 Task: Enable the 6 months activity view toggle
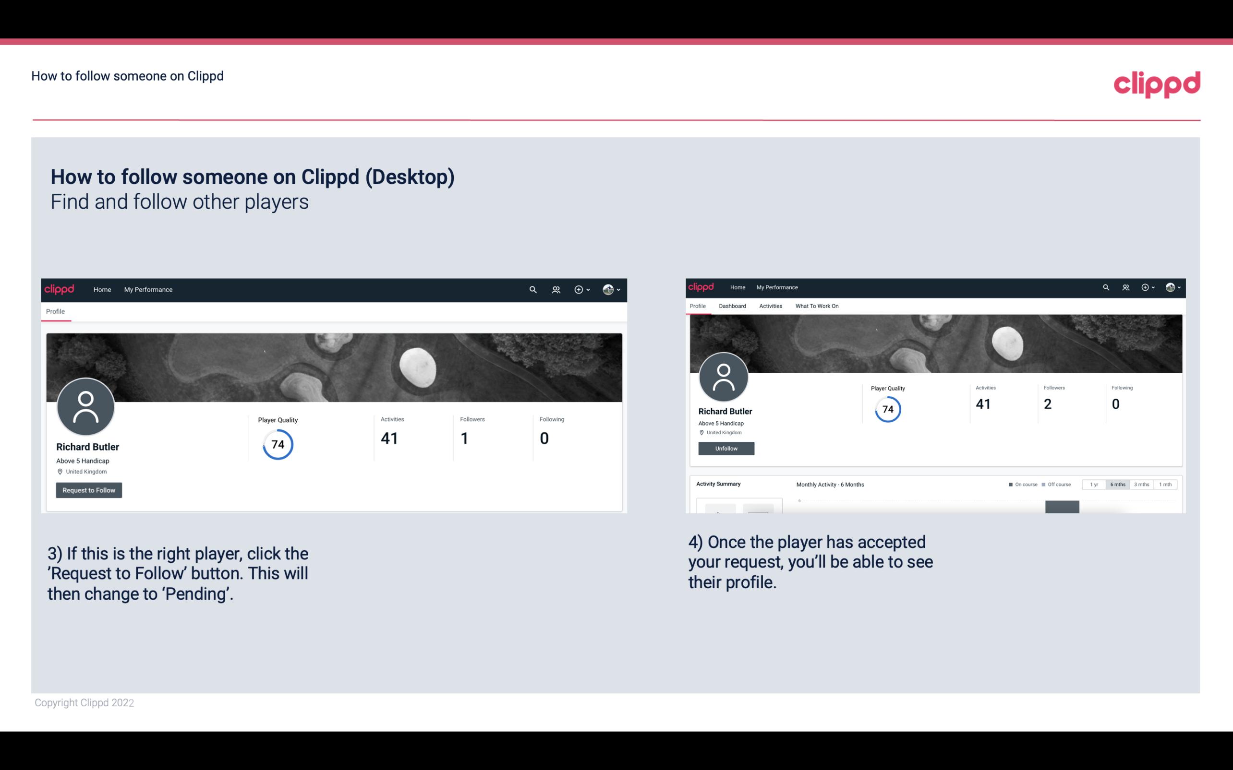(x=1117, y=485)
